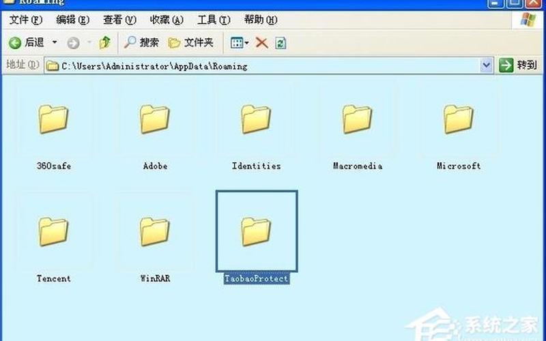Screen dimensions: 546x341
Task: Click the folder icon in address bar
Action: pyautogui.click(x=53, y=65)
